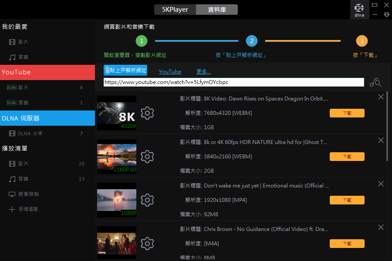Remove the Don't wake me entry
392x261 pixels.
point(381,184)
